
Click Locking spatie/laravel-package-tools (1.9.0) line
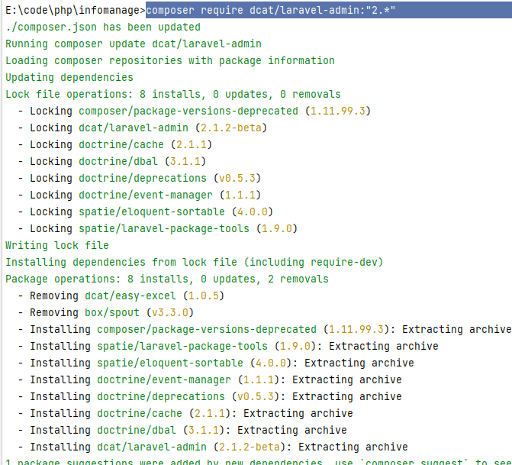158,229
